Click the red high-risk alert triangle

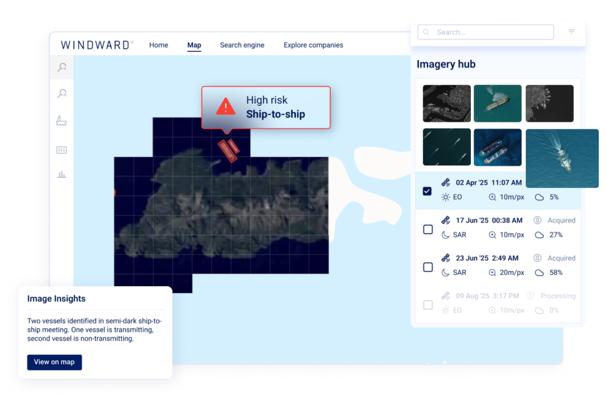(225, 107)
